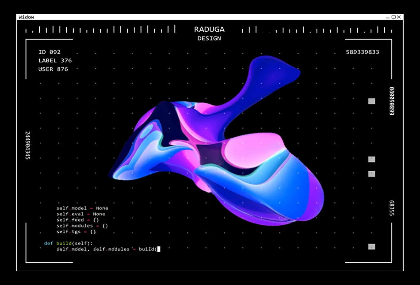Click the code line "self.tgs = {}"
This screenshot has height=285, width=420.
pyautogui.click(x=76, y=232)
